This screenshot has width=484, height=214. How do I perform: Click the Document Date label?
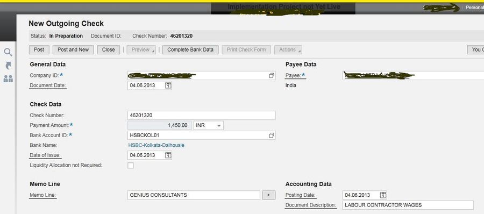click(x=47, y=85)
